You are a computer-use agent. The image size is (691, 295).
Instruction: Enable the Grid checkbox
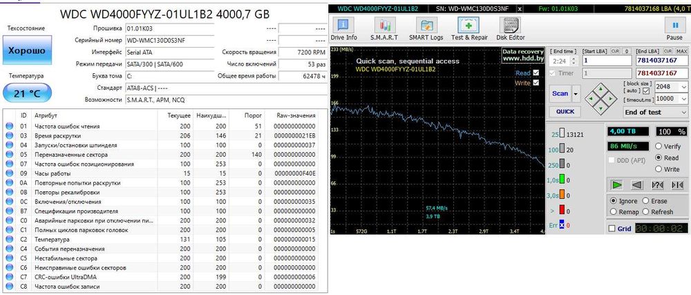[x=612, y=229]
